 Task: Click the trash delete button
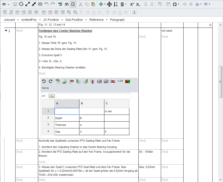click(122, 4)
